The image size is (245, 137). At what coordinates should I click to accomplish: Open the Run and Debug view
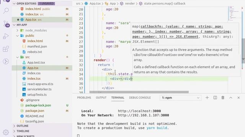[6, 36]
